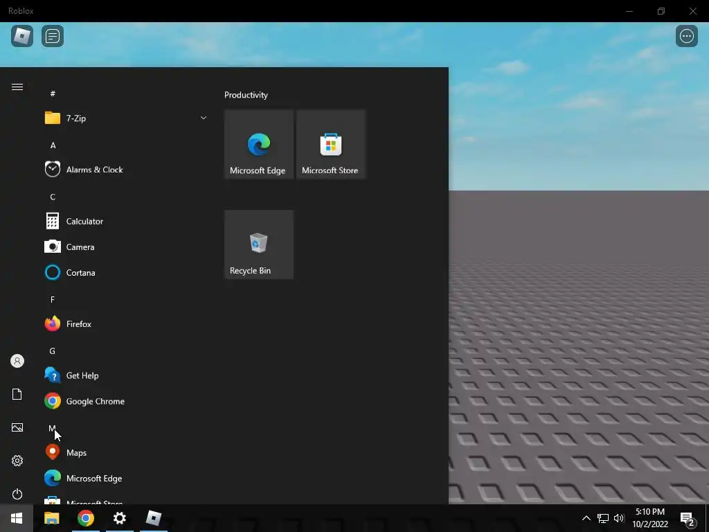Open the user account icon
This screenshot has height=532, width=709.
tap(17, 361)
